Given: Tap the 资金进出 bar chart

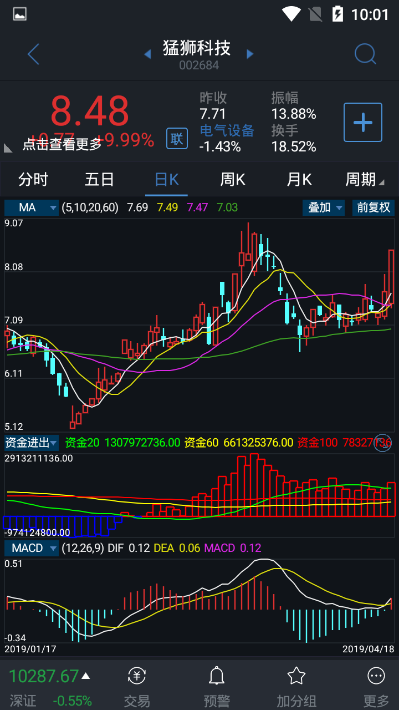Looking at the screenshot, I should click(199, 495).
